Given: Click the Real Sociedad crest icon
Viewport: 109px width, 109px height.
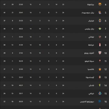Looking at the screenshot, I should [100, 12].
